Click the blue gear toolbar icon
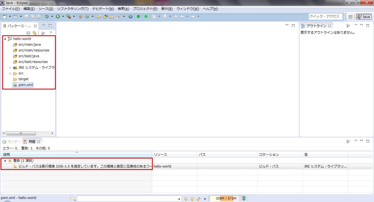 [131, 16]
